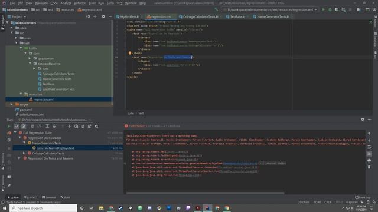Open the TODO tool window button

31,197
